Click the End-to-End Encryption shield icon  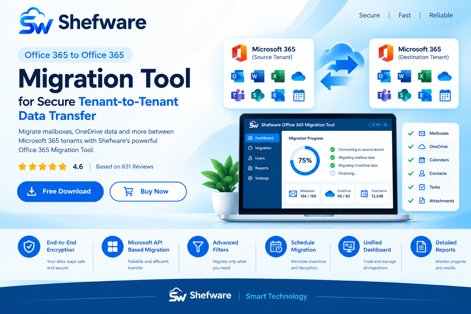point(29,247)
